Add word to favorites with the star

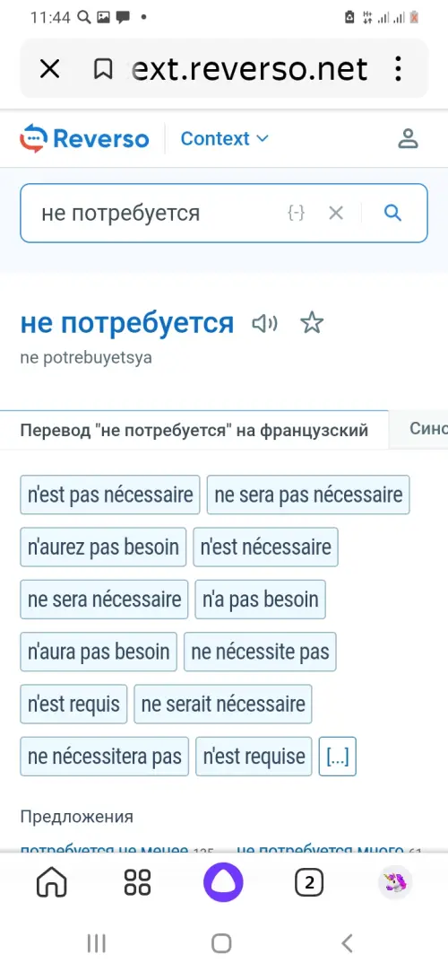(x=312, y=323)
